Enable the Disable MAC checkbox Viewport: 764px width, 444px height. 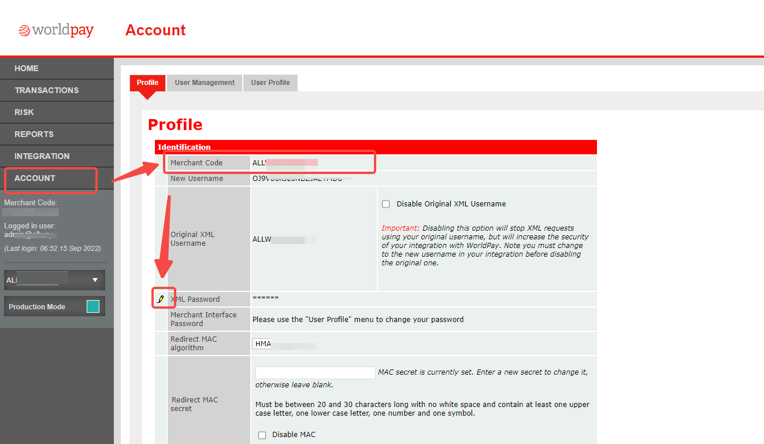click(x=262, y=435)
